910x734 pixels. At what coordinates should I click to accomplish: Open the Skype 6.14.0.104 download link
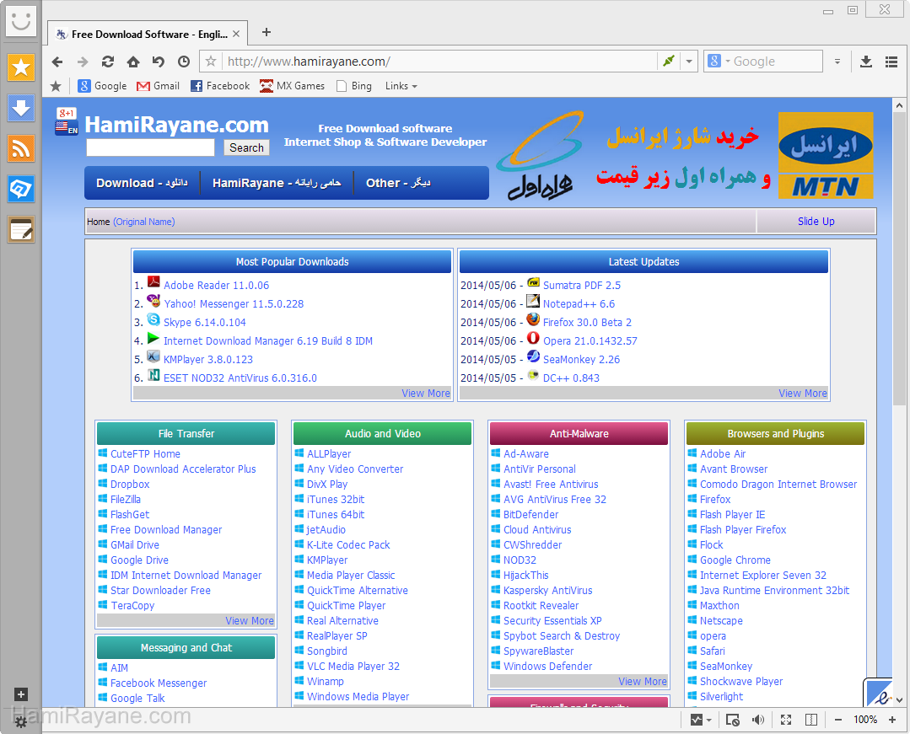pos(204,323)
